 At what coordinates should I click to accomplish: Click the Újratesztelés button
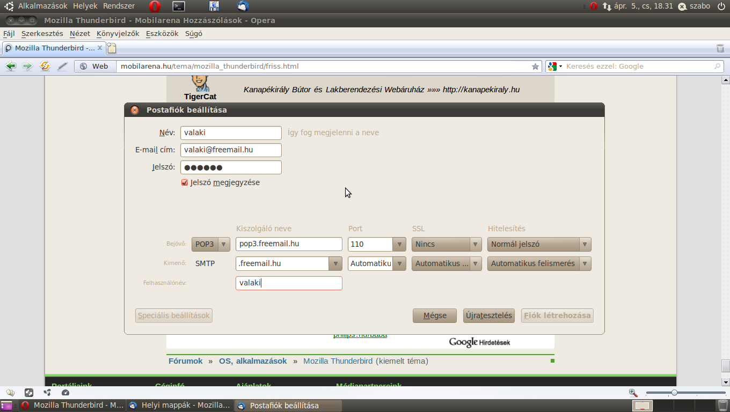click(489, 315)
